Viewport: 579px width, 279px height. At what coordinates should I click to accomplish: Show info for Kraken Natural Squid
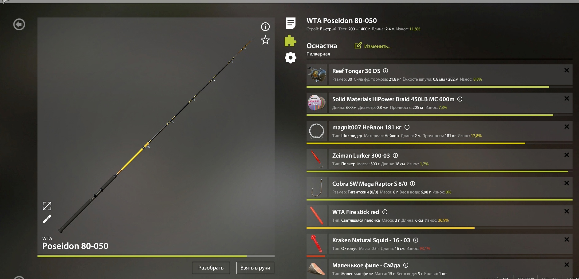pos(416,240)
